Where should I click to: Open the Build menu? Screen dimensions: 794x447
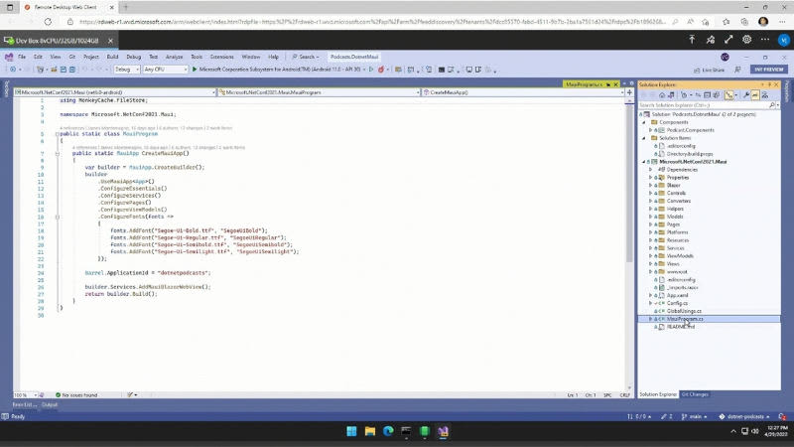point(112,57)
